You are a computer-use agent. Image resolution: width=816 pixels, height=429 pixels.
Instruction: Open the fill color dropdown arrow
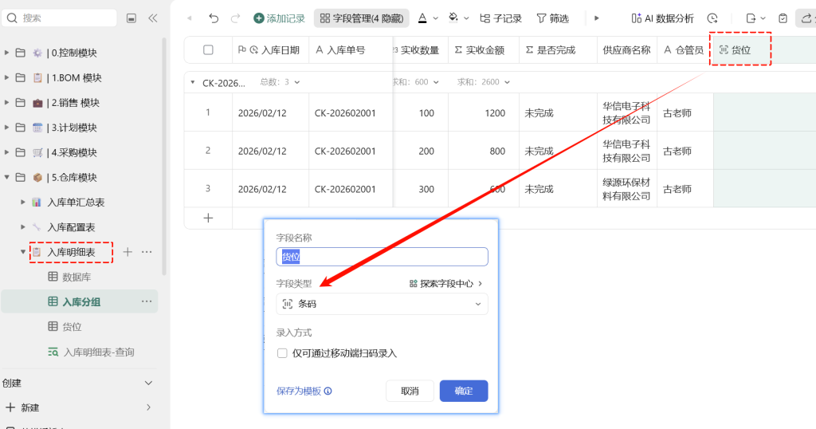pos(466,18)
